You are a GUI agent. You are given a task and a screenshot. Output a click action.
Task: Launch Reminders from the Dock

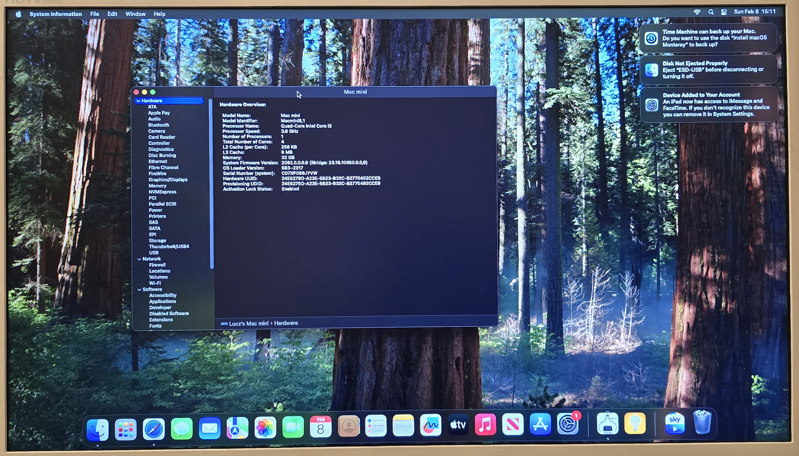tap(376, 426)
